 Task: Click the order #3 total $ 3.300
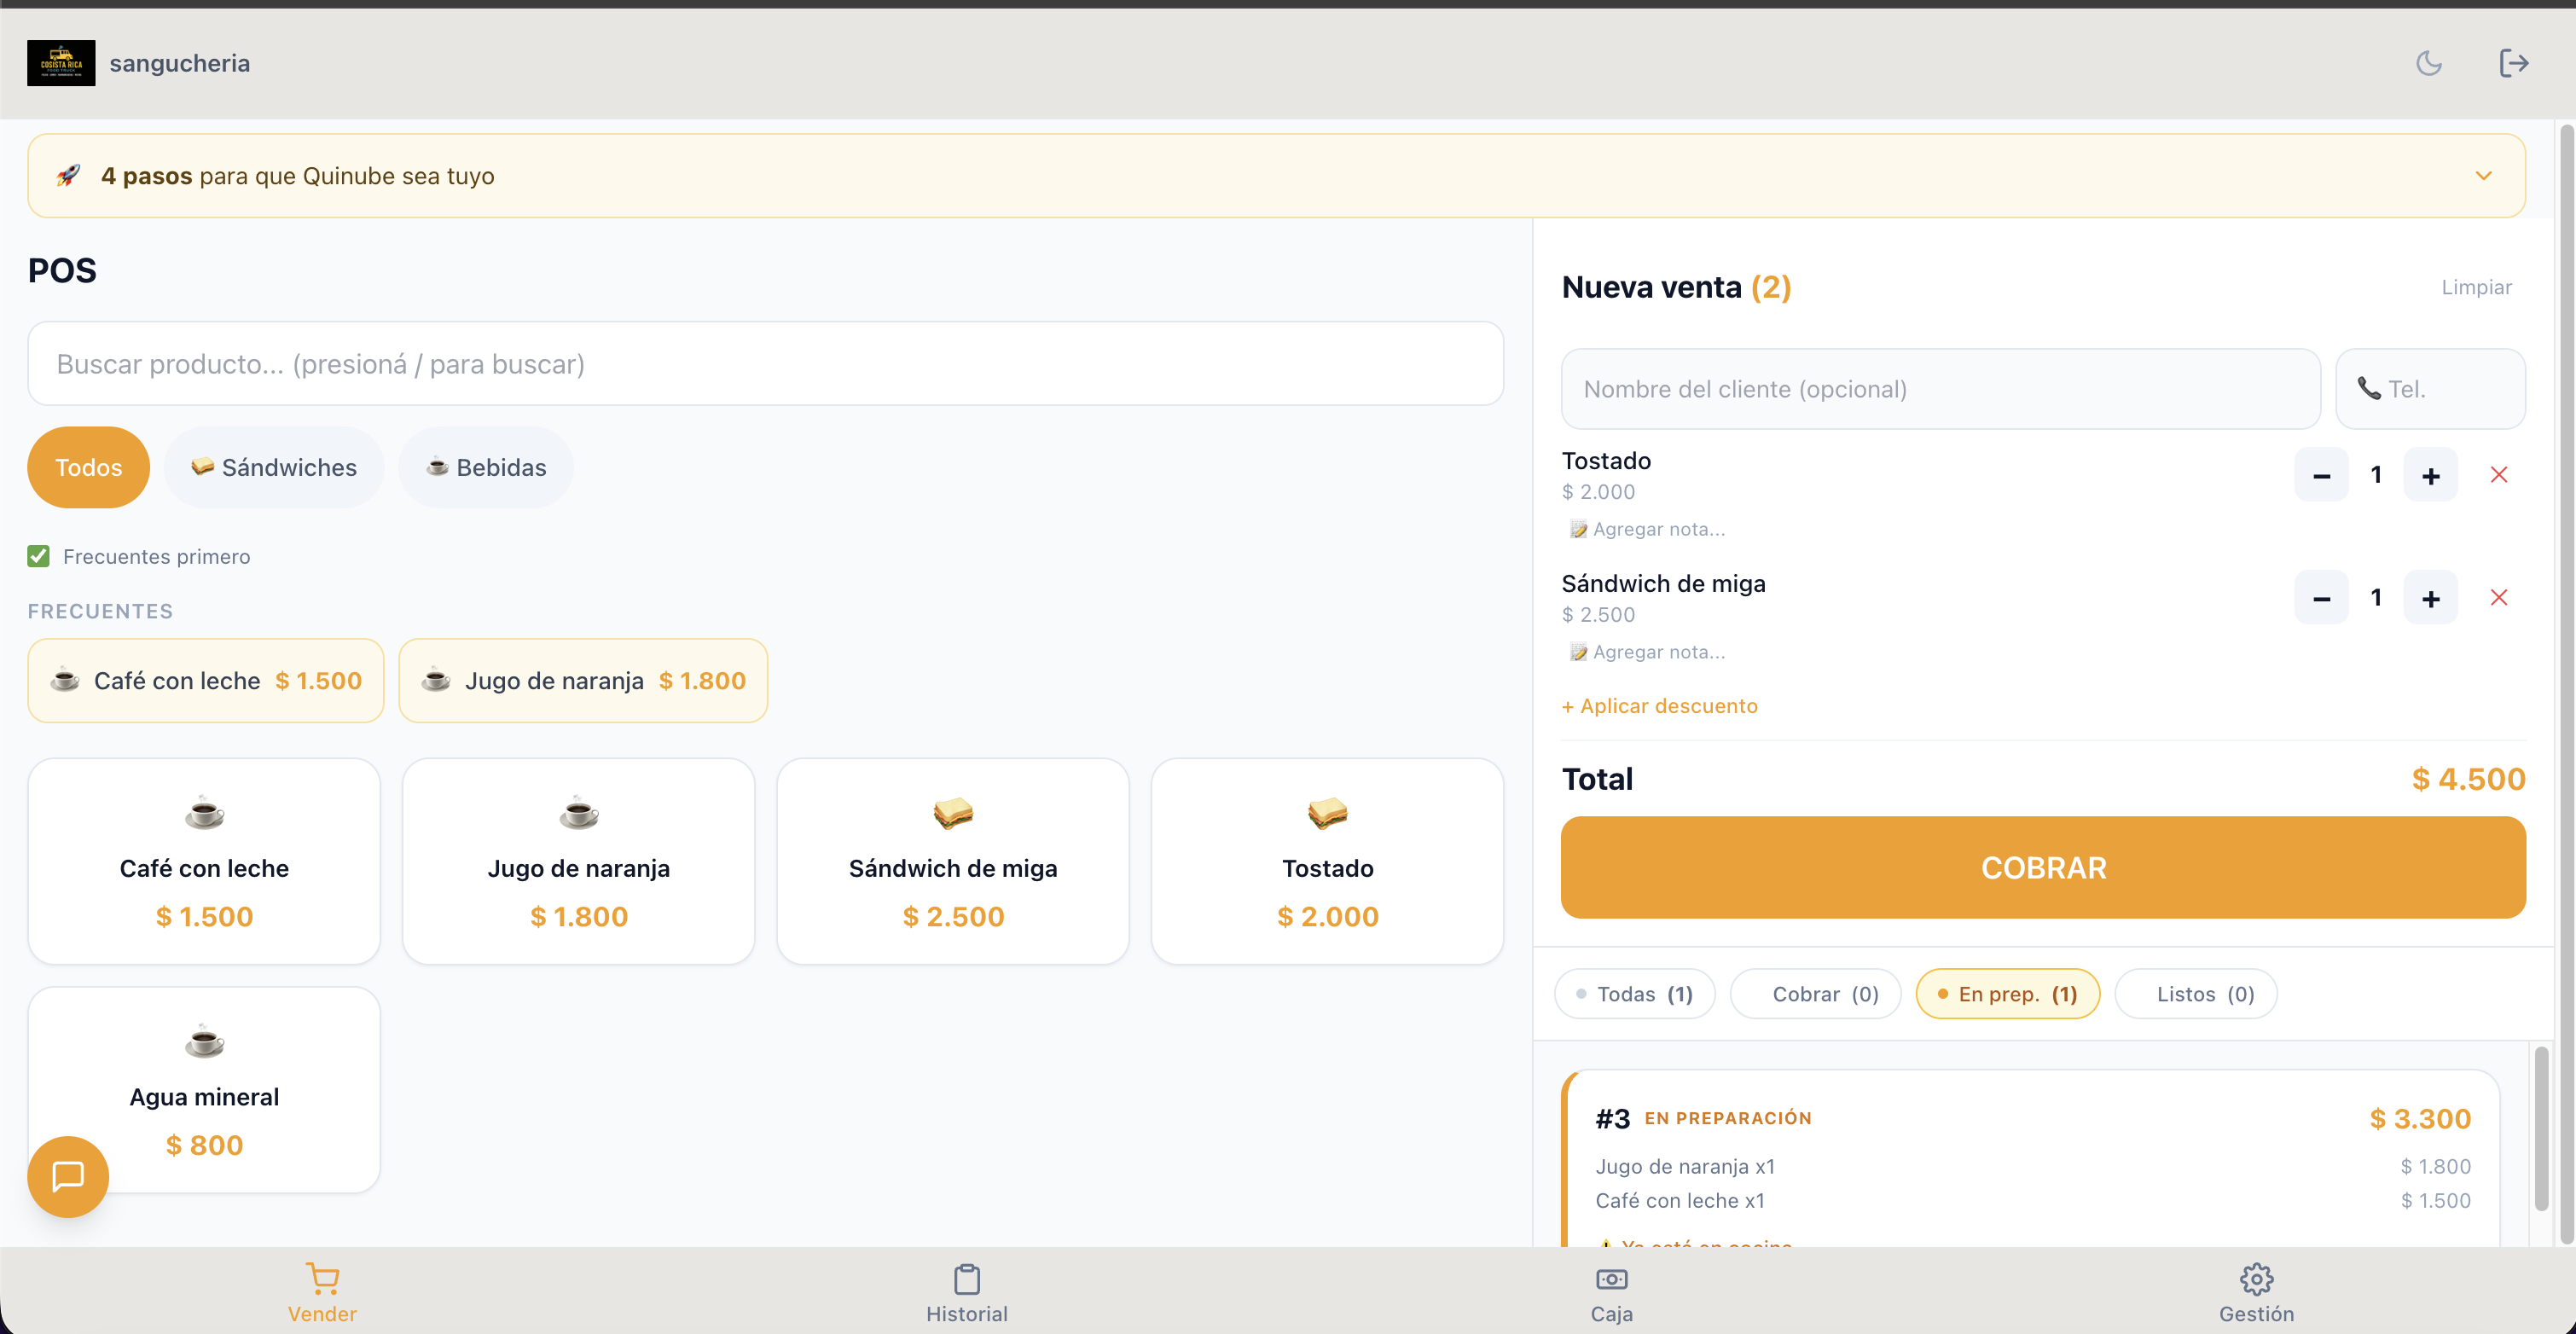pyautogui.click(x=2420, y=1118)
